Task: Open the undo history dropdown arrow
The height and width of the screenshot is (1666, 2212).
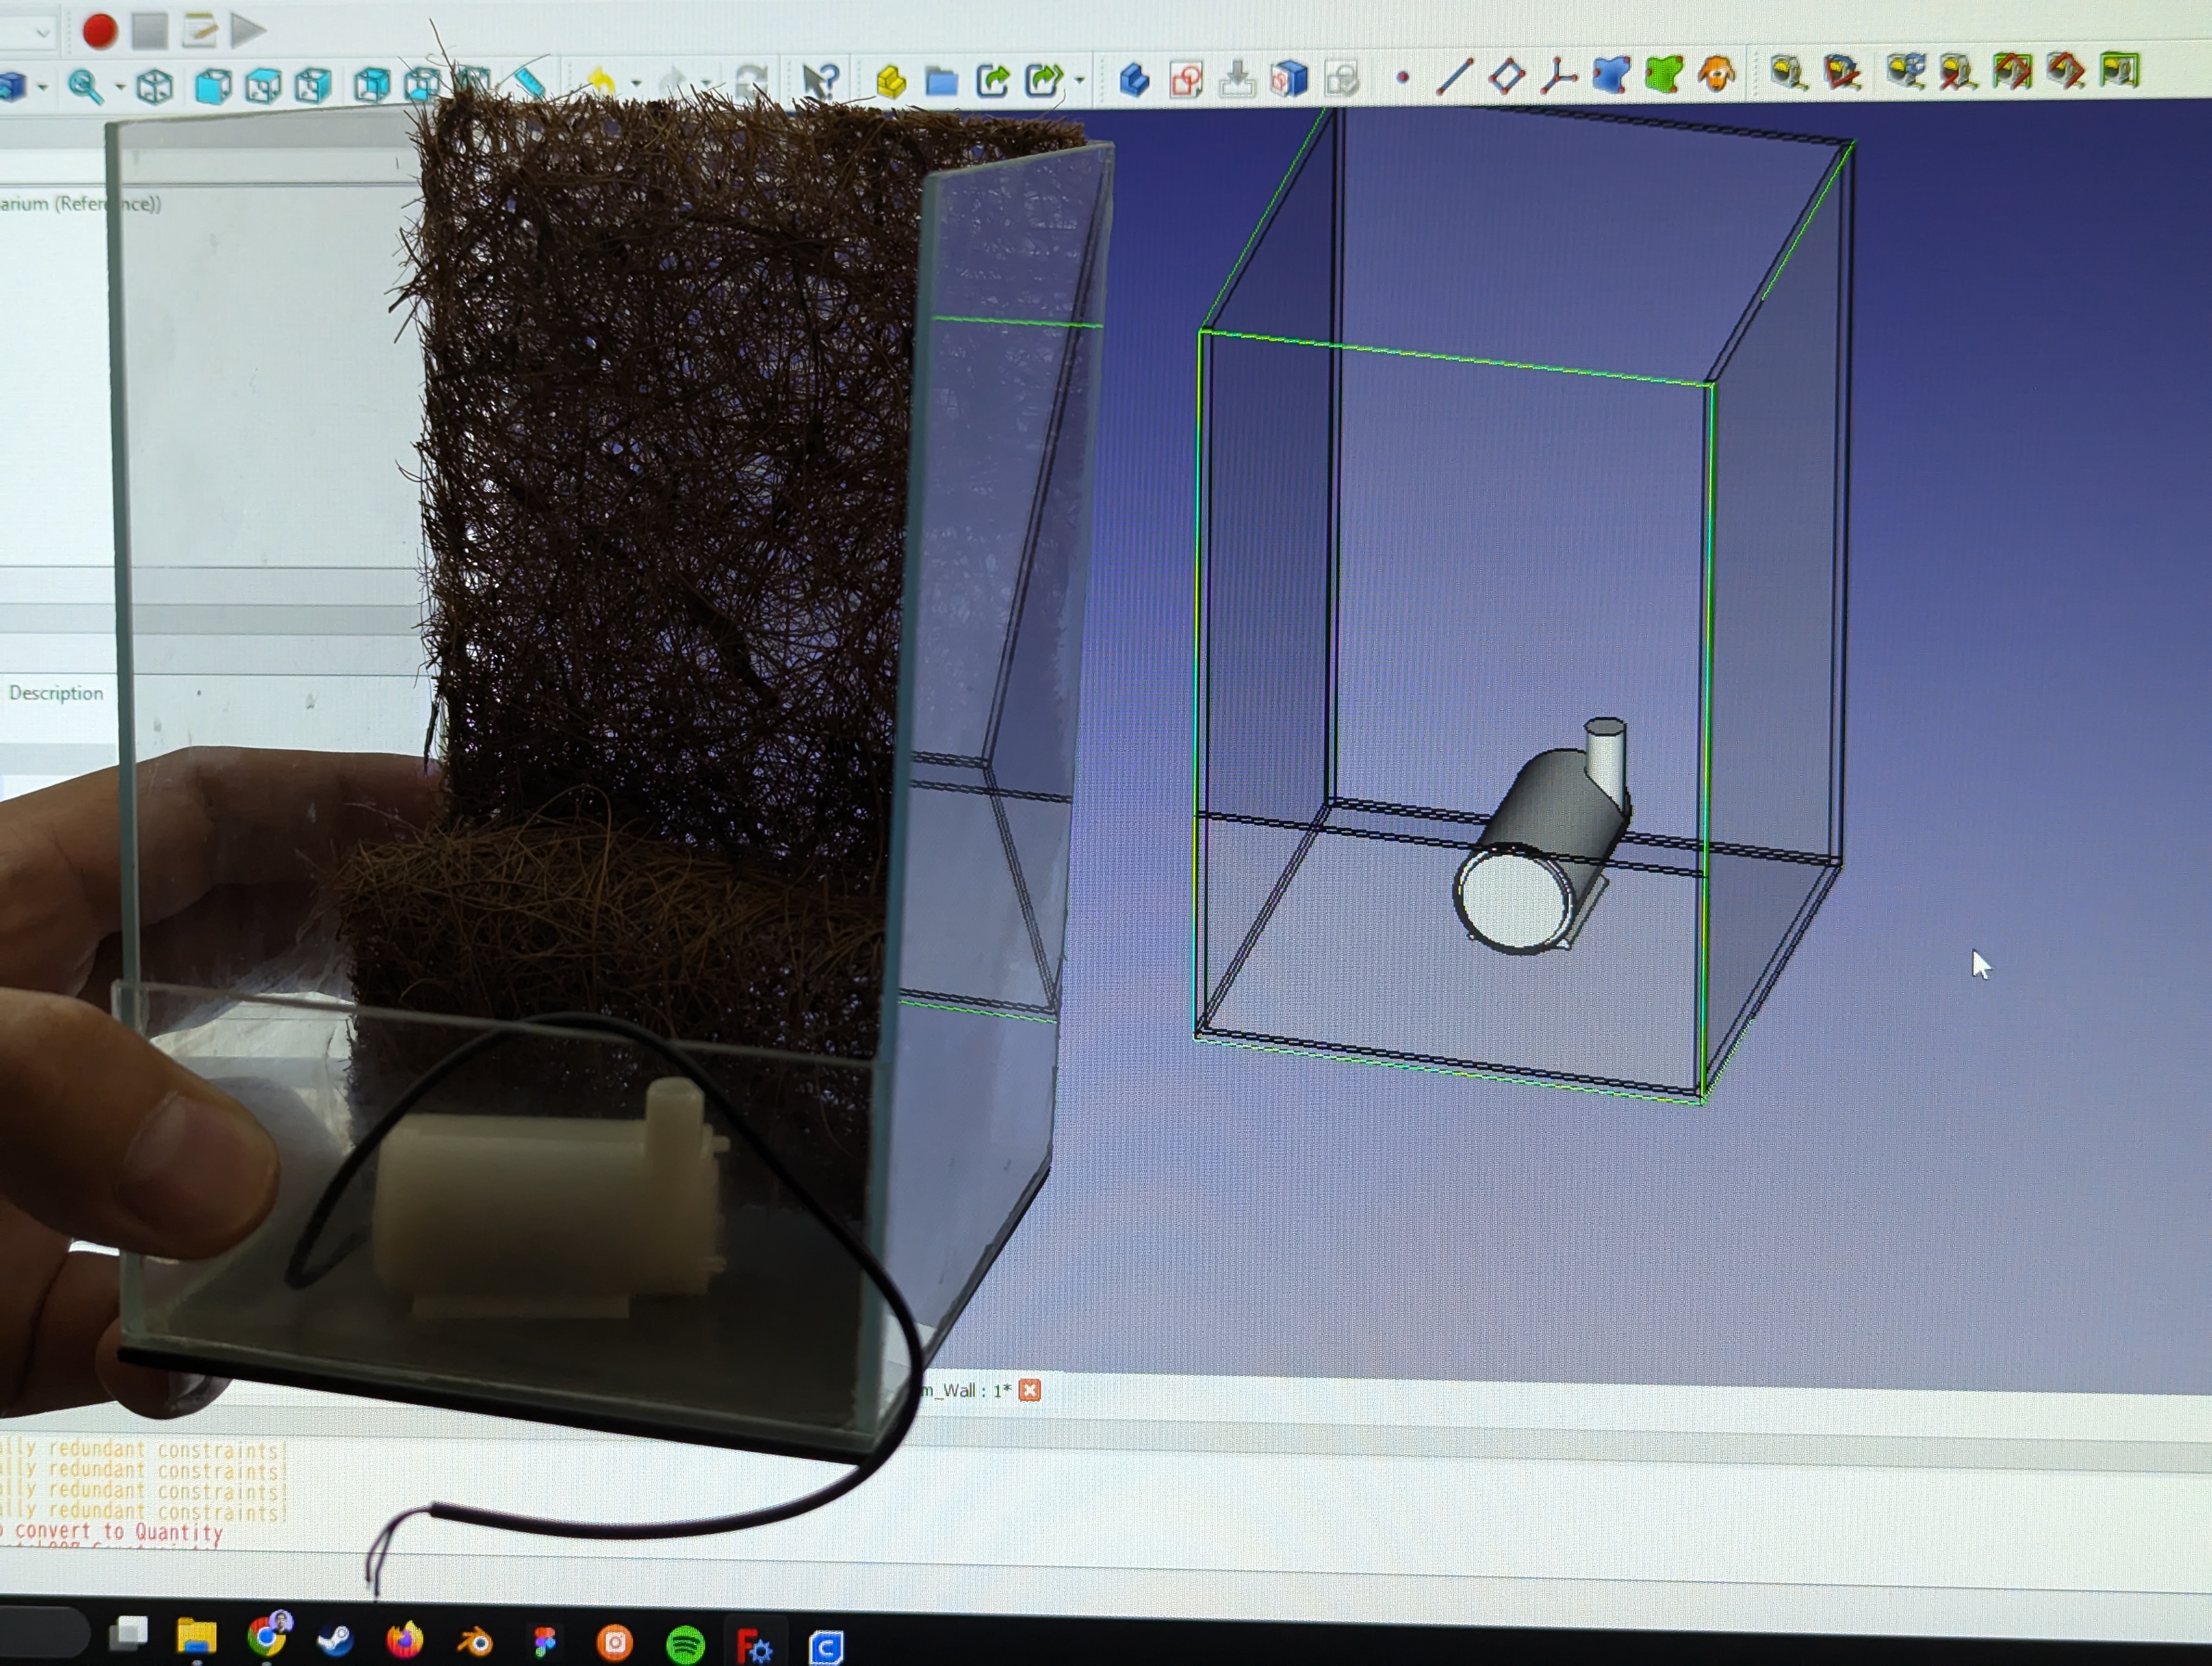Action: [x=636, y=84]
